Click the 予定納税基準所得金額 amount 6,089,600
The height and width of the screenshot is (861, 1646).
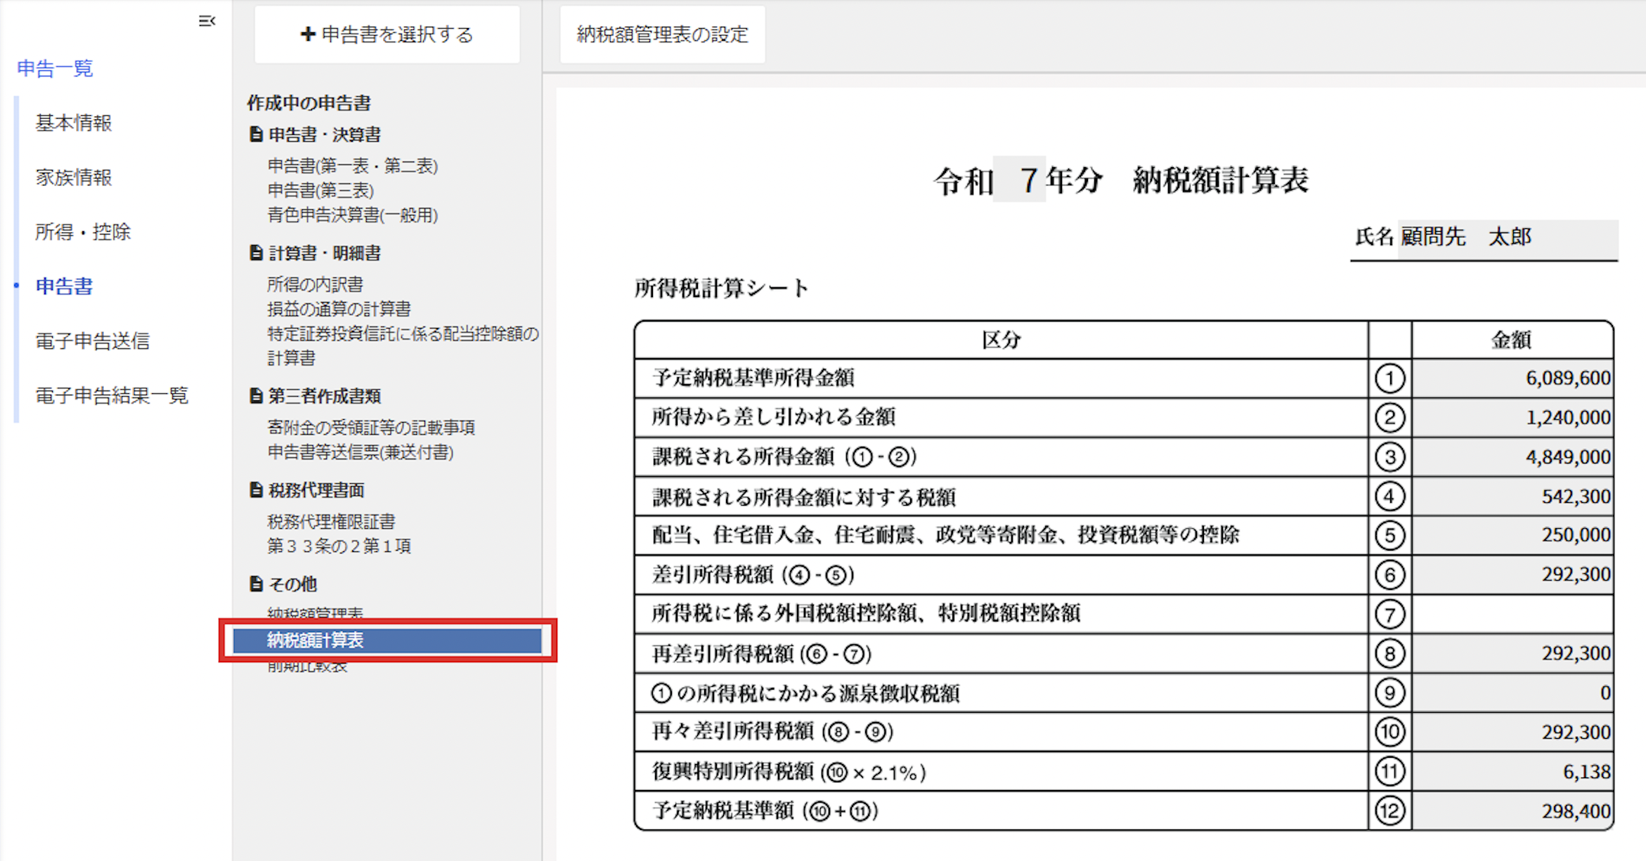(x=1512, y=379)
